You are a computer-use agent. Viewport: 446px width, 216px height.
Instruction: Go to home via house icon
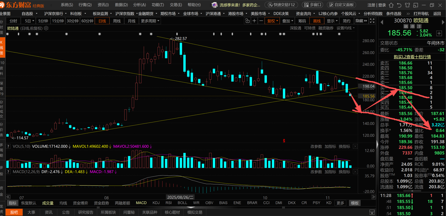(x=391, y=5)
